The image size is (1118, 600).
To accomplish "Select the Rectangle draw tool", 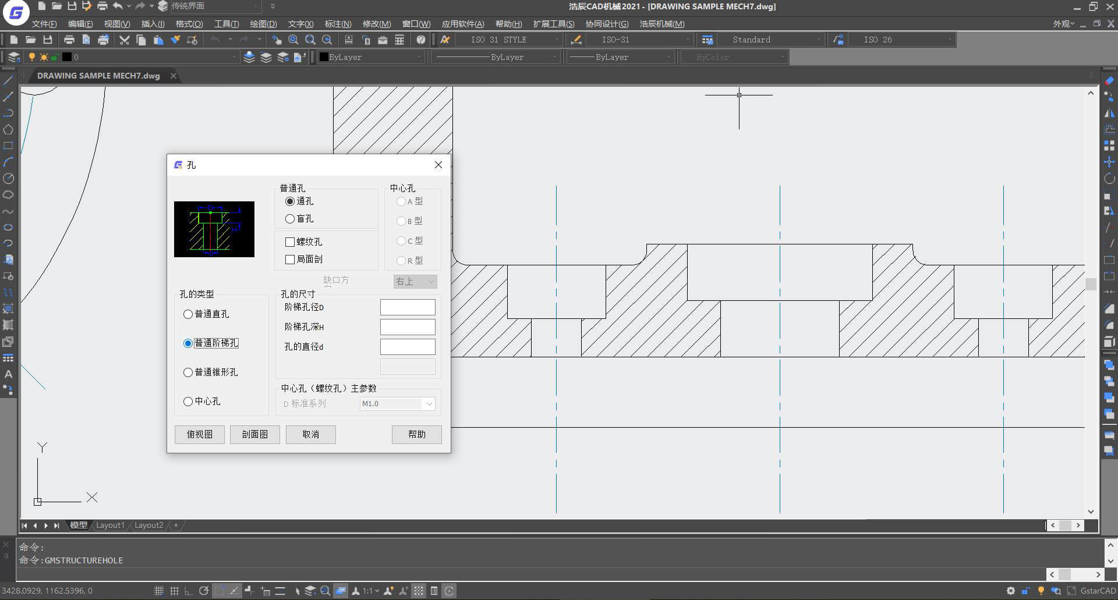I will pyautogui.click(x=8, y=146).
